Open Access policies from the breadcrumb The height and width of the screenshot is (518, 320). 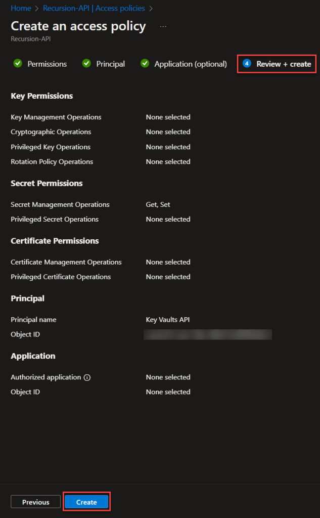tap(120, 8)
